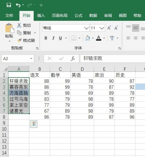The image size is (145, 157).
Task: Toggle Underline formatting
Action: coord(60,38)
